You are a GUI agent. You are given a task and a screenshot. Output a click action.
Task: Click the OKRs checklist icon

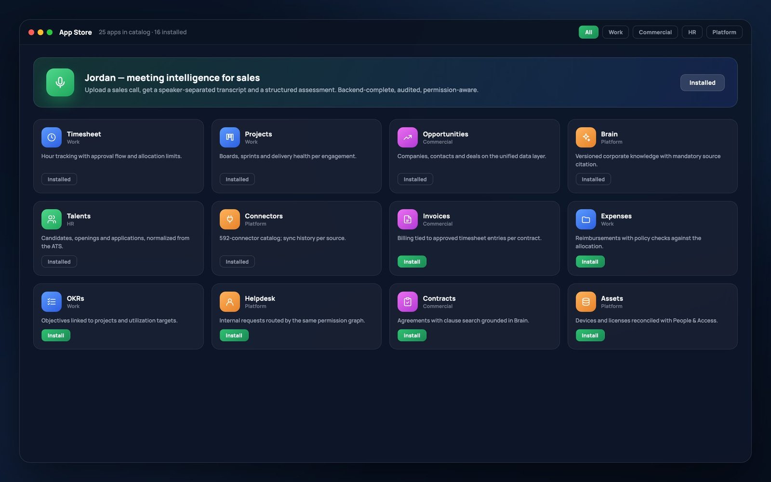[52, 302]
